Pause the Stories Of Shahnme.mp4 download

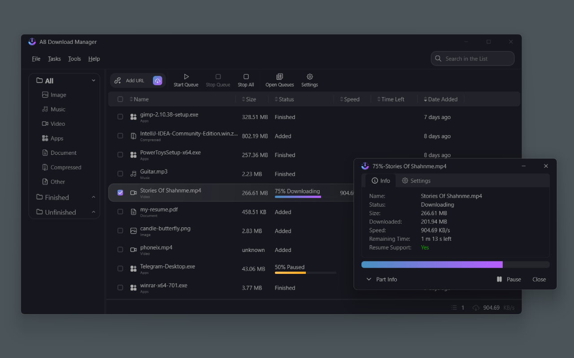(509, 279)
